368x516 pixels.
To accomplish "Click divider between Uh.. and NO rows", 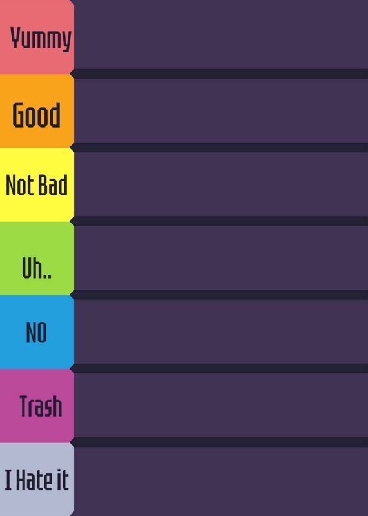I will tap(219, 295).
